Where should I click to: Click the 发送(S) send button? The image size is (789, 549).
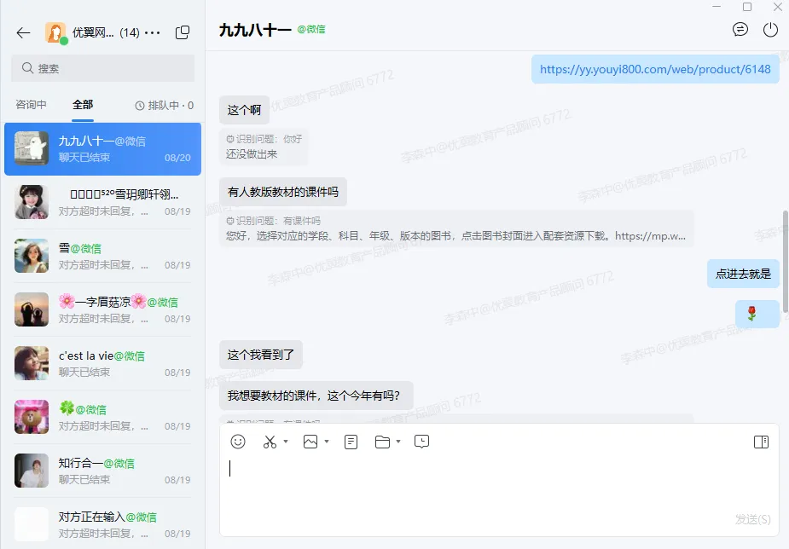point(752,519)
